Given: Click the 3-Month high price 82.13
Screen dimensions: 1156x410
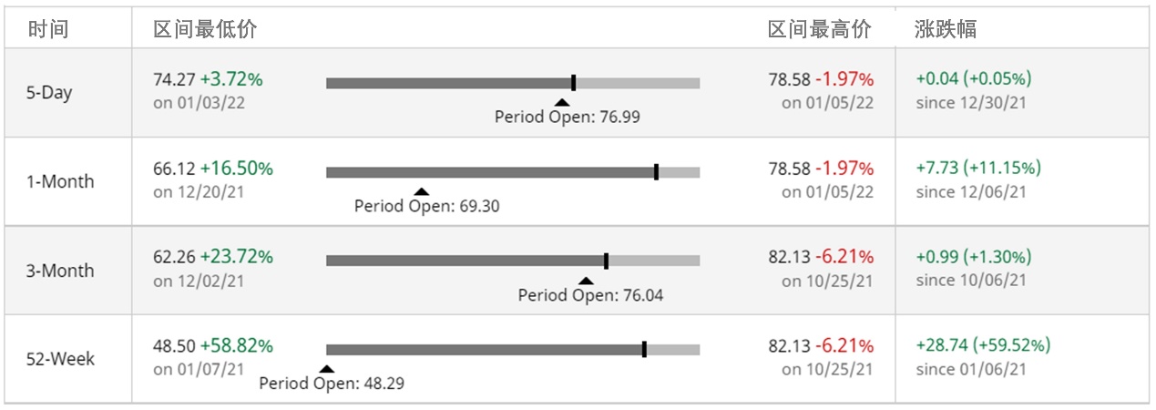Looking at the screenshot, I should (x=789, y=257).
